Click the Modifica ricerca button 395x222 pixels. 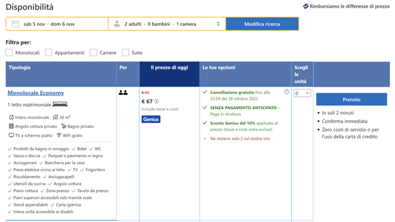(x=262, y=24)
